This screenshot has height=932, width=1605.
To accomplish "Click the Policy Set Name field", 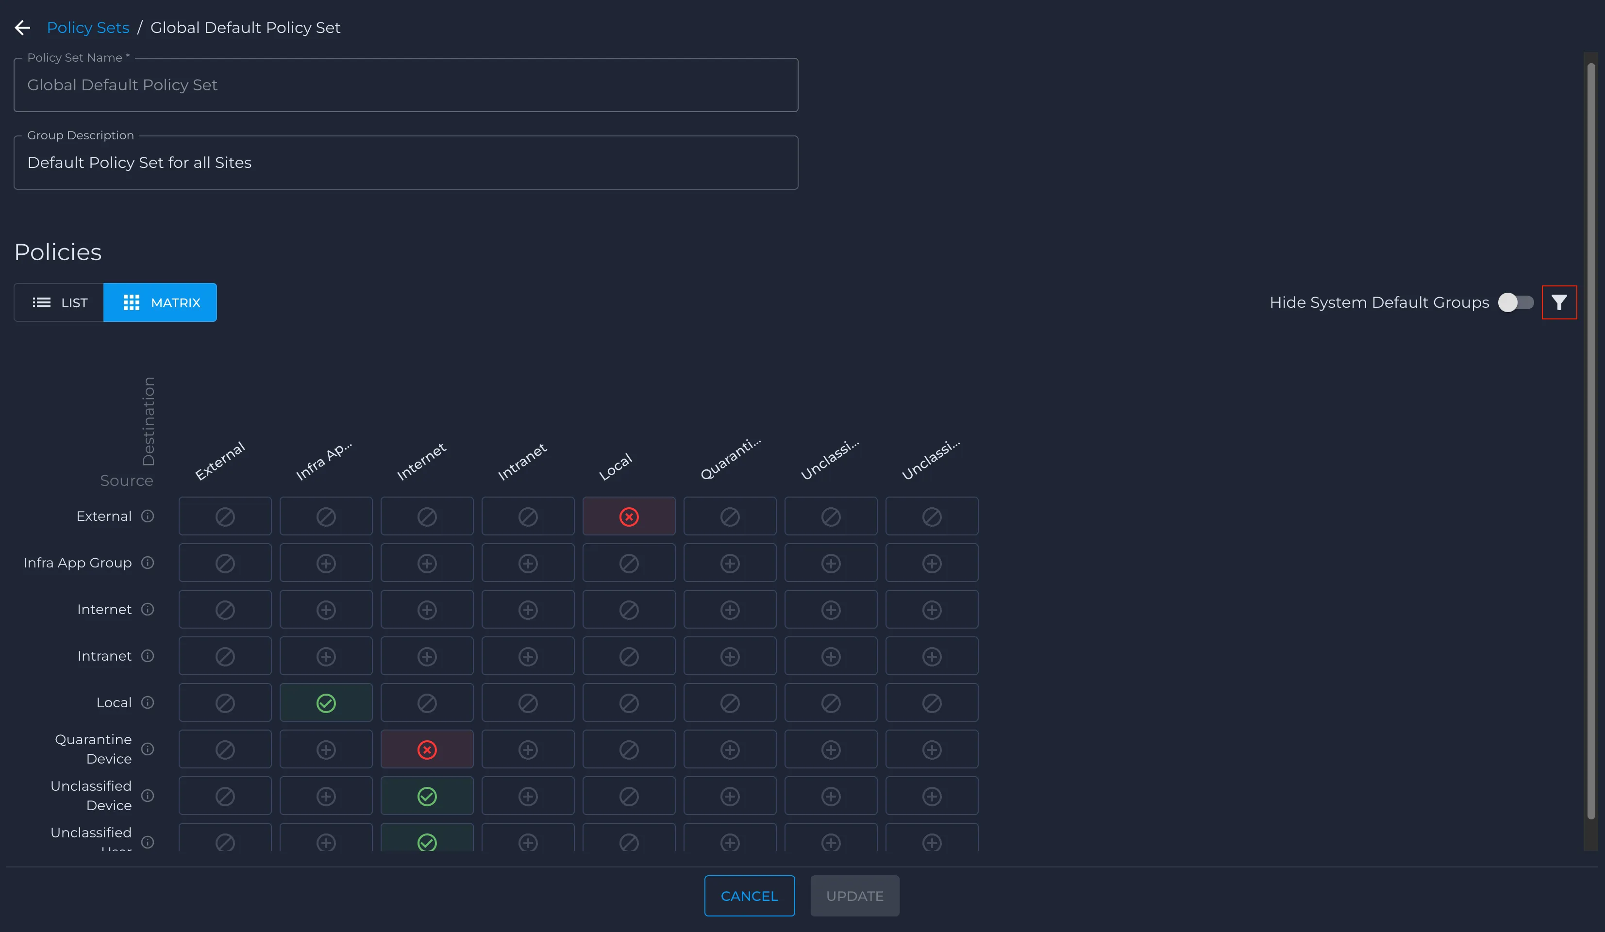I will [x=406, y=84].
